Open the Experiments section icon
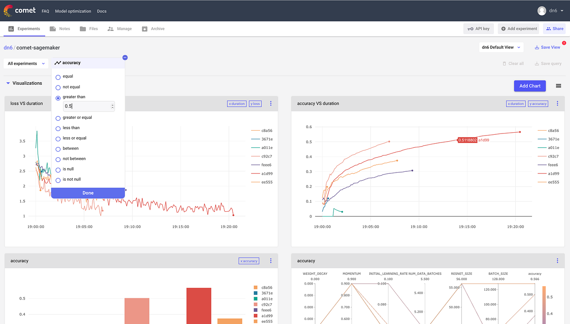 pos(11,28)
